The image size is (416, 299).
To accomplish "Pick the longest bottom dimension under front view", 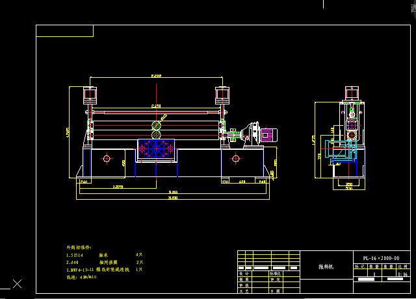I will coord(173,198).
